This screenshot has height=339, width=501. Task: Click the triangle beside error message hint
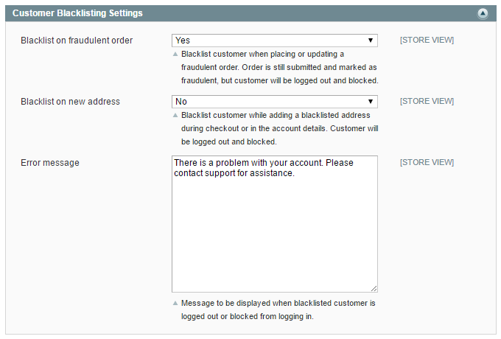[175, 303]
